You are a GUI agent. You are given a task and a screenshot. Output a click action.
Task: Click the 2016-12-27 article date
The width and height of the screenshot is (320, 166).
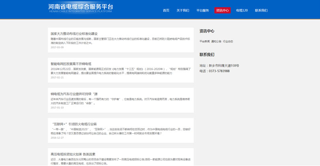point(57,138)
